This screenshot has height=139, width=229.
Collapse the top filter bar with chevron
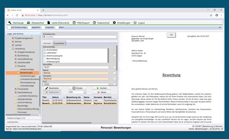(220, 27)
